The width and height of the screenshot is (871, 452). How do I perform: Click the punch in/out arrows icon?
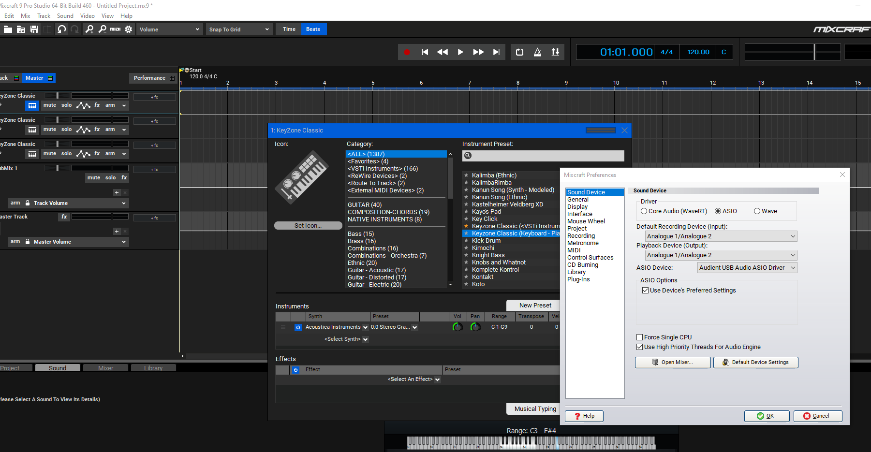coord(555,52)
